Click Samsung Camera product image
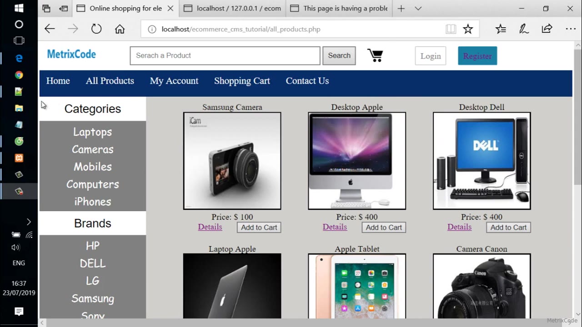 click(x=232, y=161)
